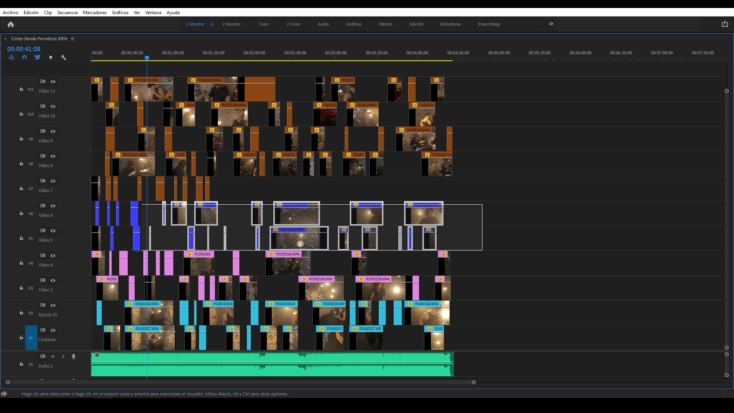
Task: Hide track Vídeo 6 with eye icon
Action: click(53, 206)
